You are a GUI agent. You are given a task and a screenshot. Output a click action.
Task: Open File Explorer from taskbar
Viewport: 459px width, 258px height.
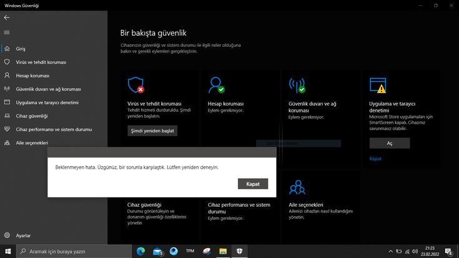pos(223,251)
